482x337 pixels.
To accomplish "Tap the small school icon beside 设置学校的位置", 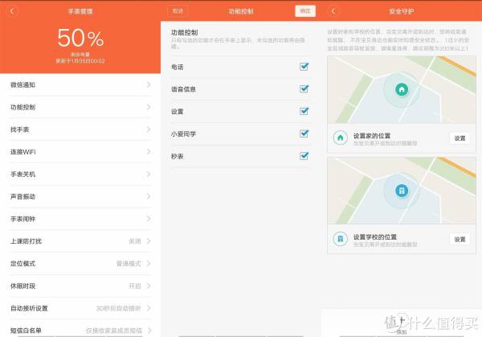I will (341, 239).
